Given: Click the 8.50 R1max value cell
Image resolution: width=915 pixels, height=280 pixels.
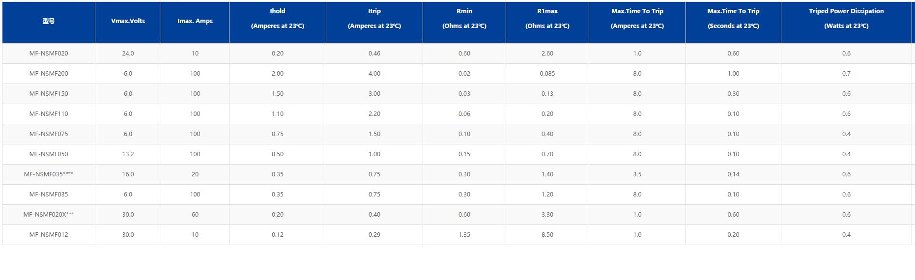Looking at the screenshot, I should point(547,235).
